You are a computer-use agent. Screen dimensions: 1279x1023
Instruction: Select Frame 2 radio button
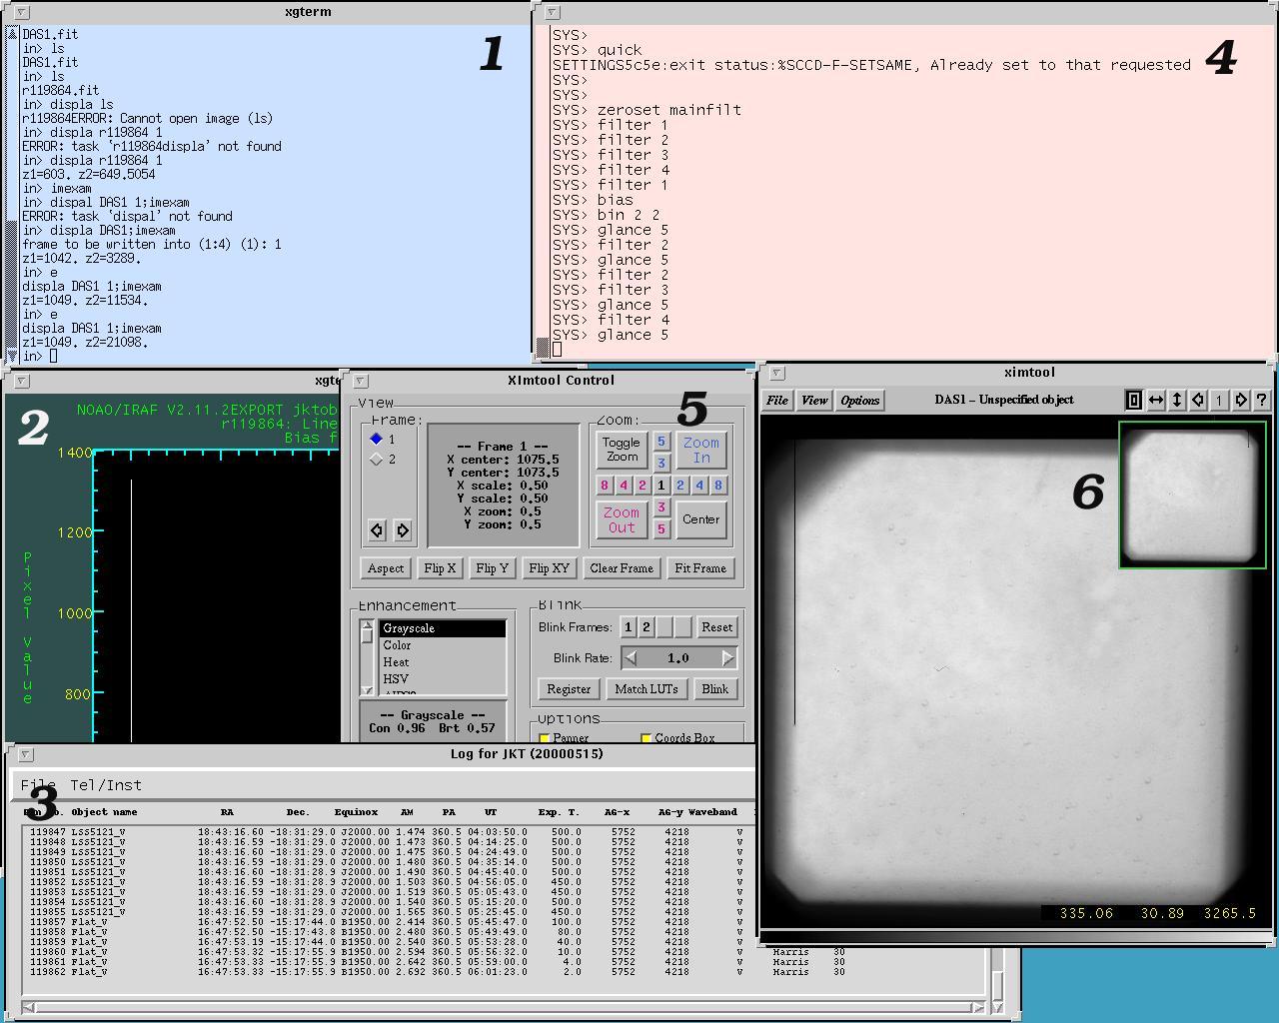click(x=377, y=460)
